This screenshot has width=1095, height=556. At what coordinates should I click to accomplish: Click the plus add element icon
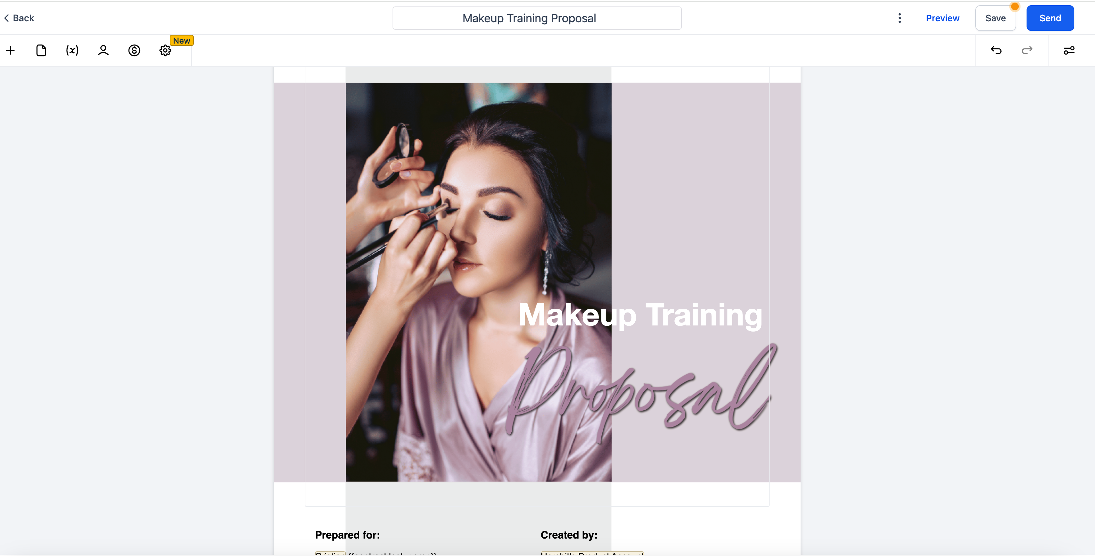click(x=11, y=51)
